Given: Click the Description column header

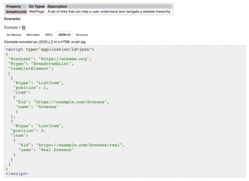Looking at the screenshot, I should click(57, 6).
